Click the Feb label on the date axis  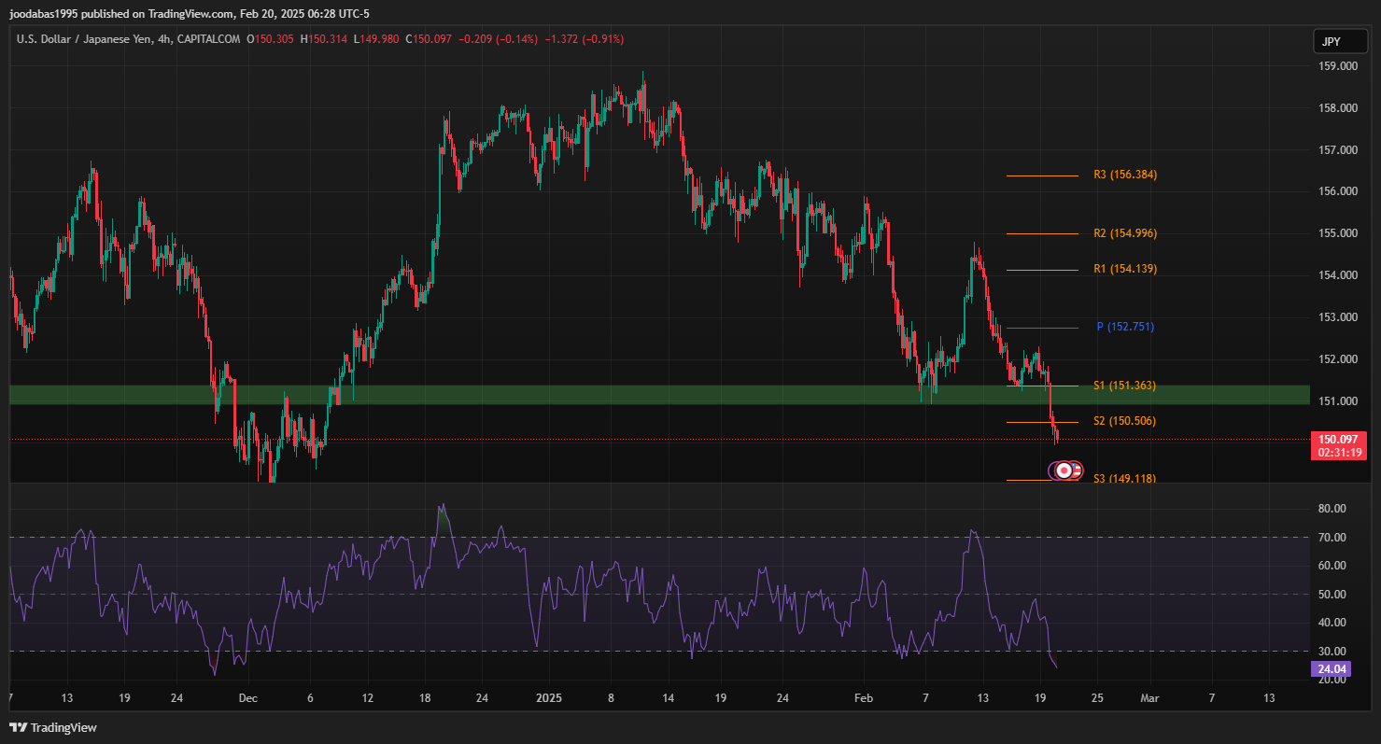point(864,697)
